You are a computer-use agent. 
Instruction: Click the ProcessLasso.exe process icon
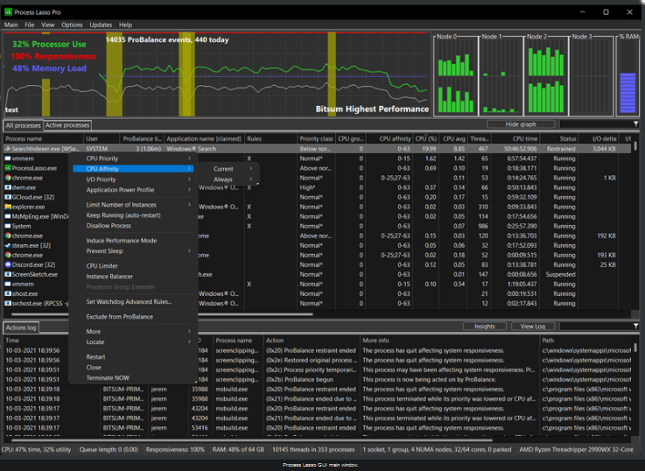point(8,168)
